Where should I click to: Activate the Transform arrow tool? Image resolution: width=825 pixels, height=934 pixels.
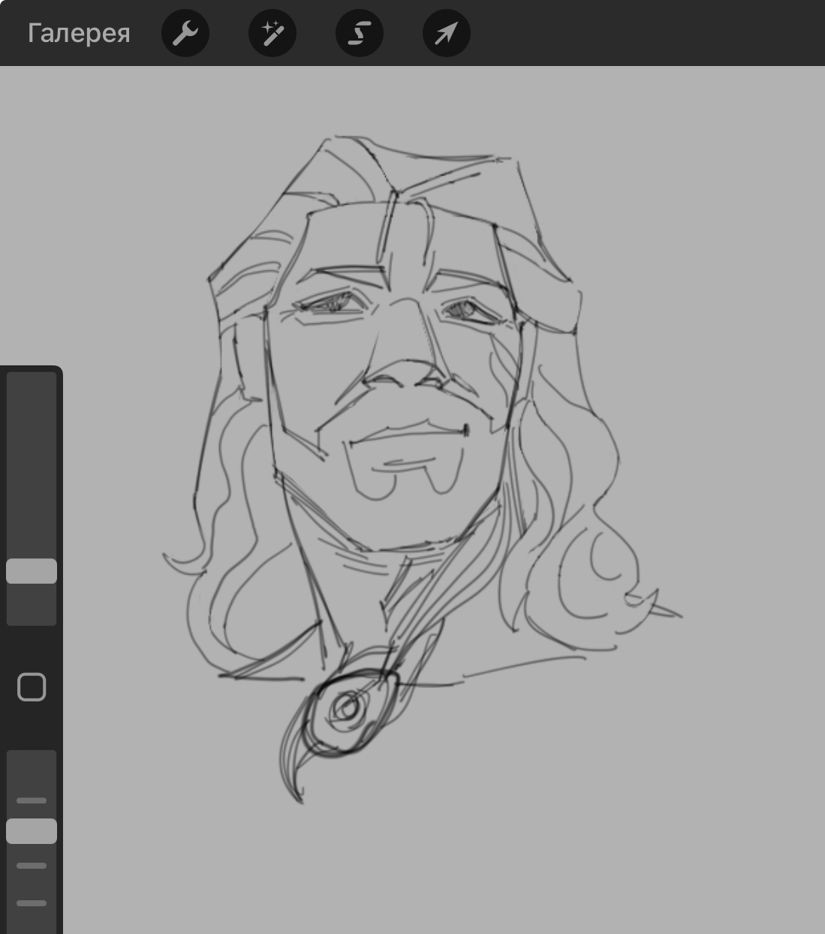pyautogui.click(x=447, y=34)
